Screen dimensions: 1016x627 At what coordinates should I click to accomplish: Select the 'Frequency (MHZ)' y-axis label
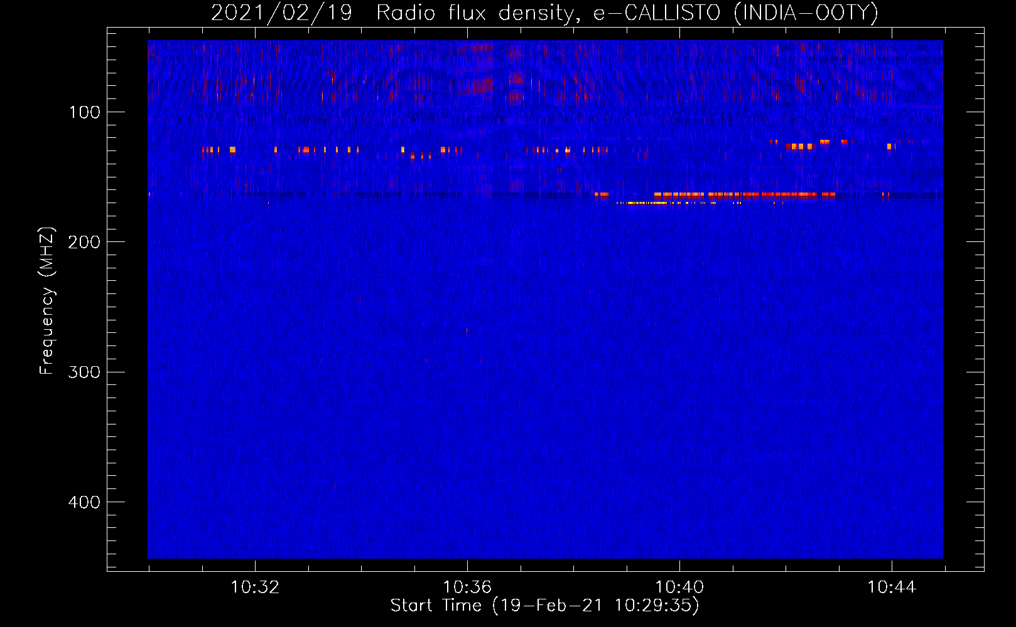click(x=47, y=300)
